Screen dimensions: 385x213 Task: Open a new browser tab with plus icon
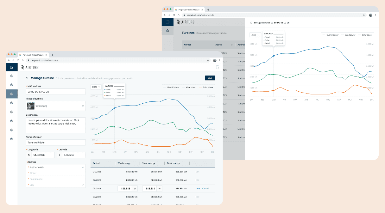53,55
